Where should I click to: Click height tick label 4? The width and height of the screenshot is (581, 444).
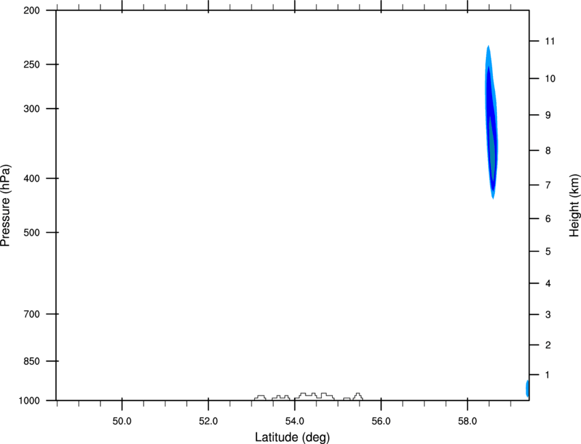[x=548, y=283]
